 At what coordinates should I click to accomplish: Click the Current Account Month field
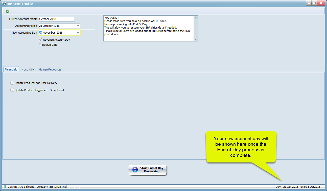tap(57, 19)
